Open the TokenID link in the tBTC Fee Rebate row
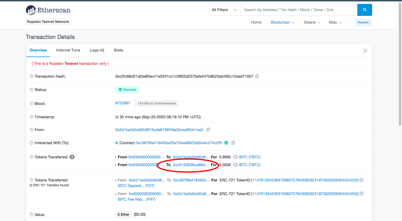402x221 pixels. [305, 194]
